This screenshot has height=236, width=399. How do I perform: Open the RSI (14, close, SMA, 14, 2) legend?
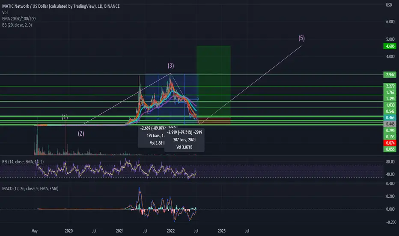(23, 162)
